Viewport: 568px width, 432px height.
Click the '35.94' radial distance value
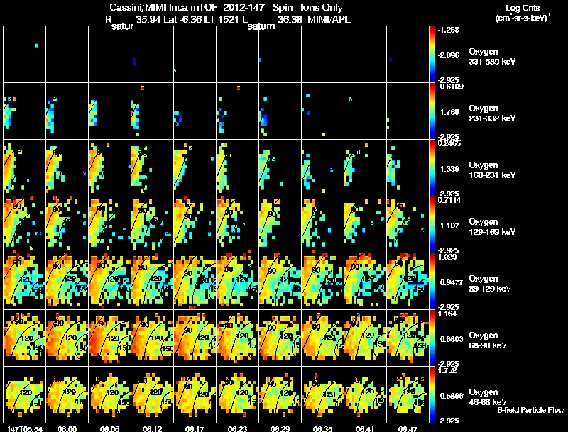(148, 19)
